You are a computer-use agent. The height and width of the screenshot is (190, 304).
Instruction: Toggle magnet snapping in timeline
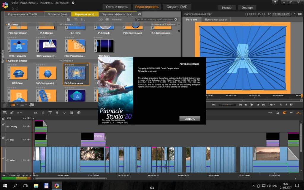coord(284,113)
